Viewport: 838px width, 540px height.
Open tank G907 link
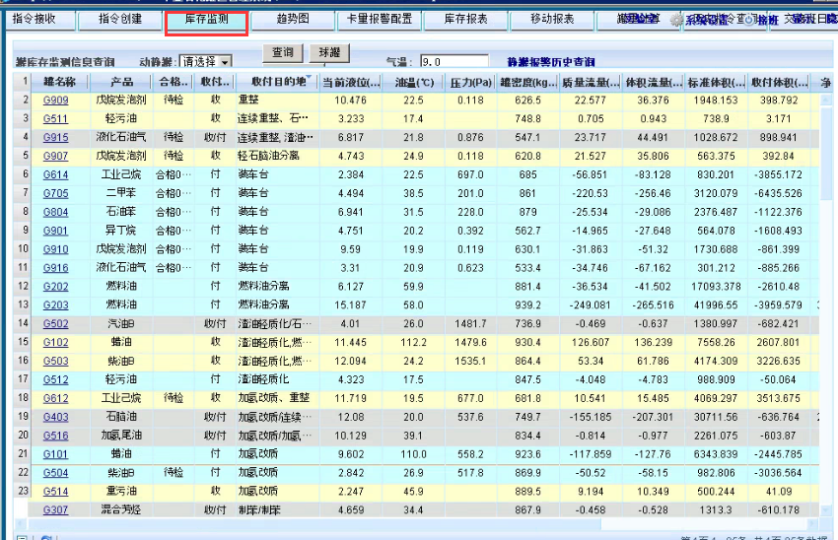(55, 157)
